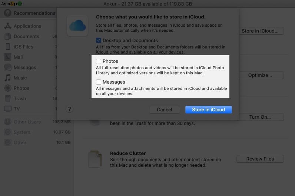Click the dialog heading about iCloud storage
This screenshot has height=196, width=295.
[151, 17]
